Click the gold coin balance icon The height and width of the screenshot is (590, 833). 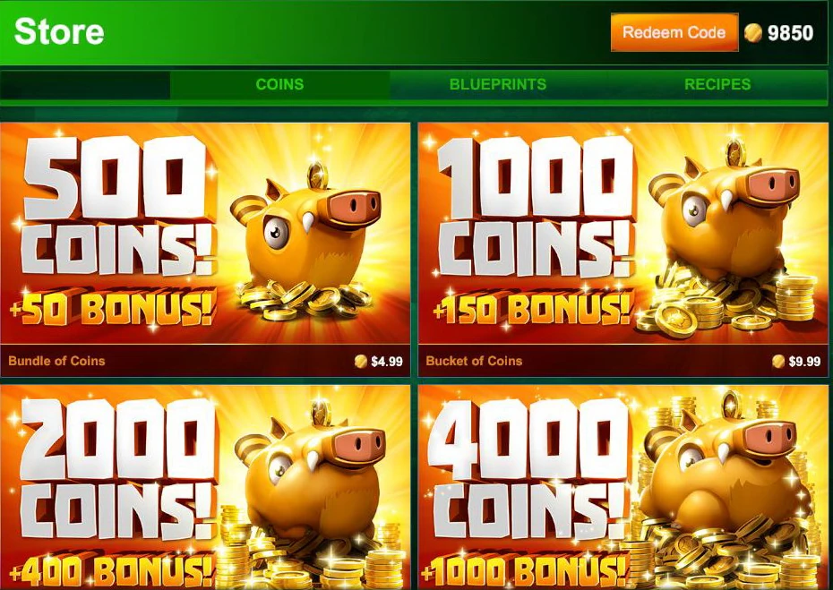coord(752,33)
